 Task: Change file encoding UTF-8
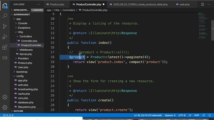coord(182,115)
